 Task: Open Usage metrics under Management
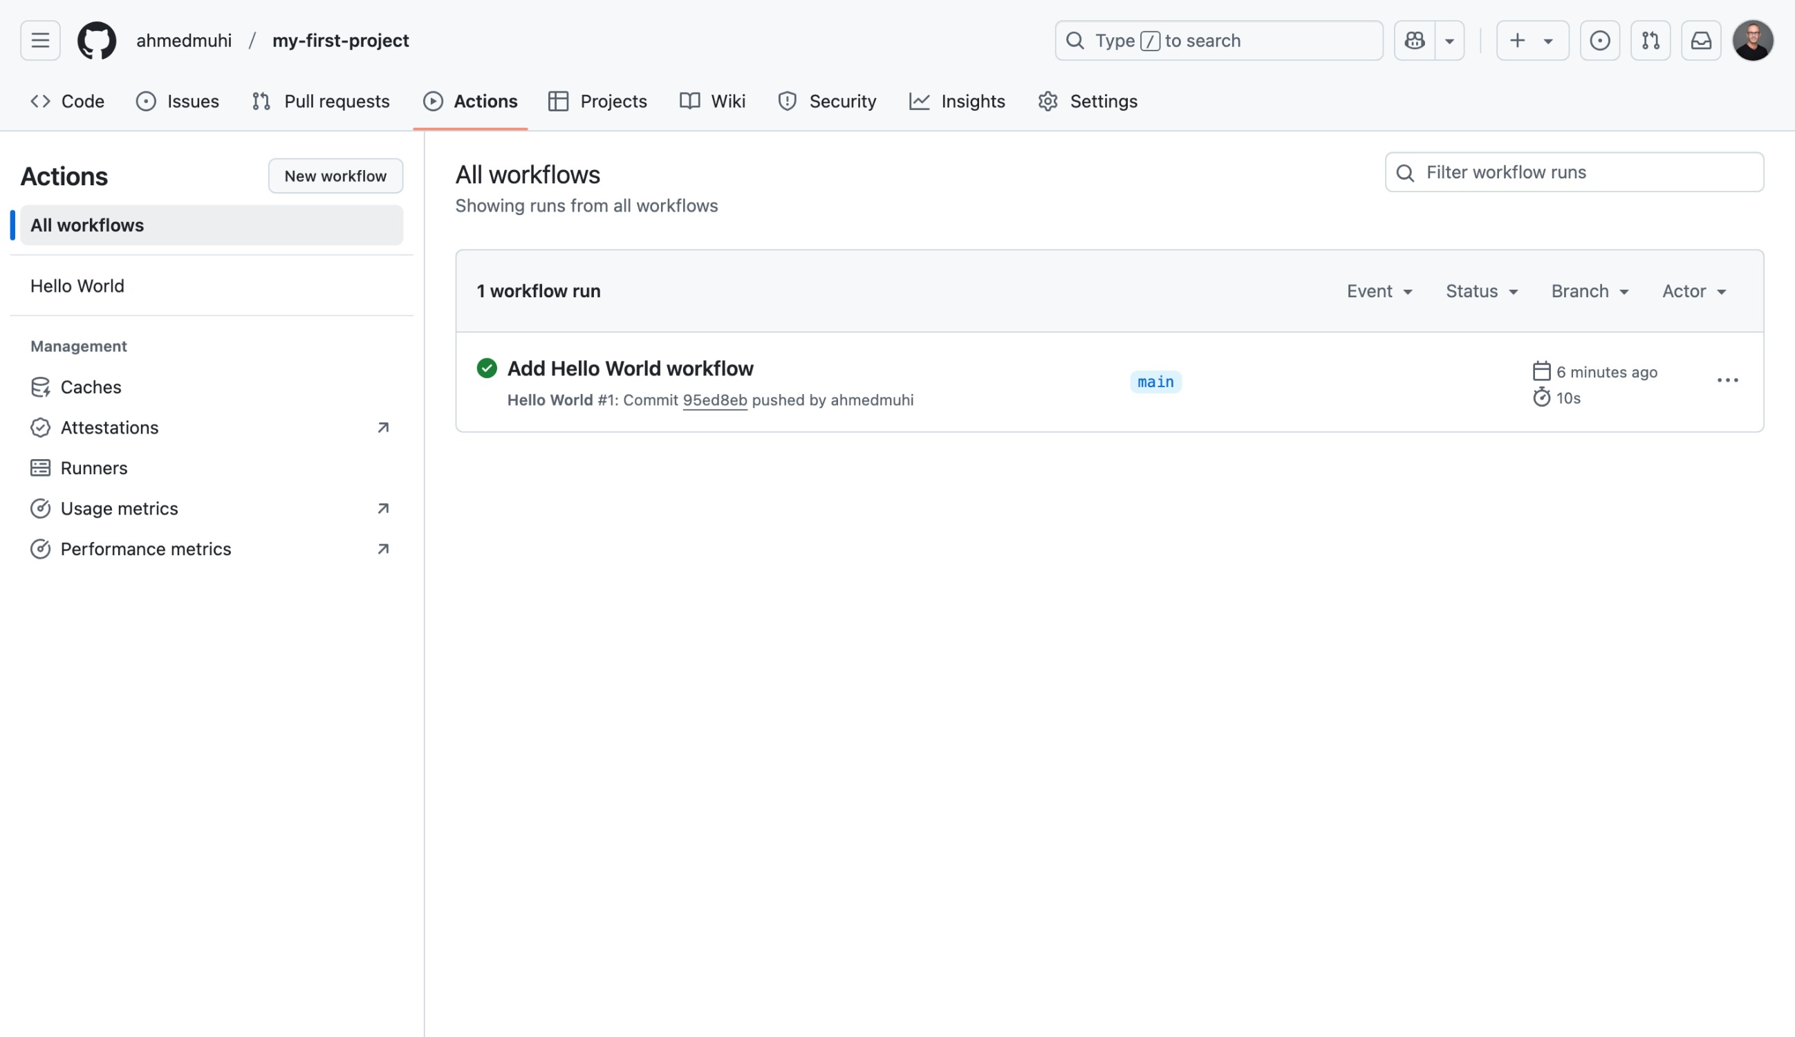(212, 509)
